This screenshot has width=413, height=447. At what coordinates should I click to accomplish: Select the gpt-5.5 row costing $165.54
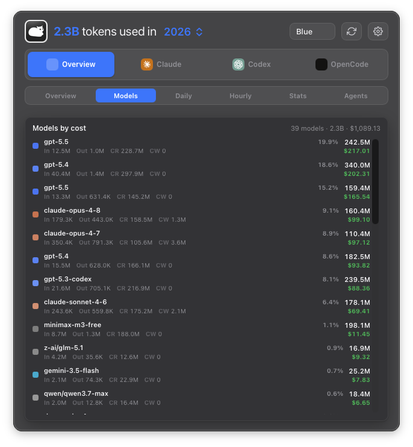click(x=201, y=192)
